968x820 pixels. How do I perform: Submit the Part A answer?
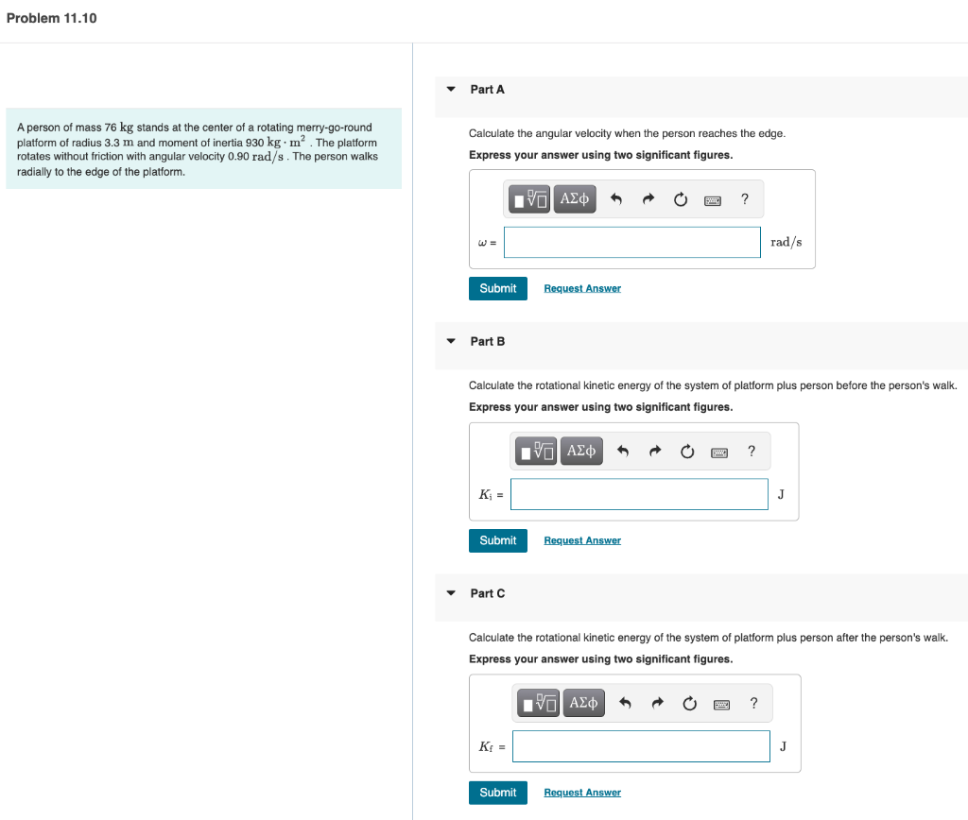tap(497, 288)
